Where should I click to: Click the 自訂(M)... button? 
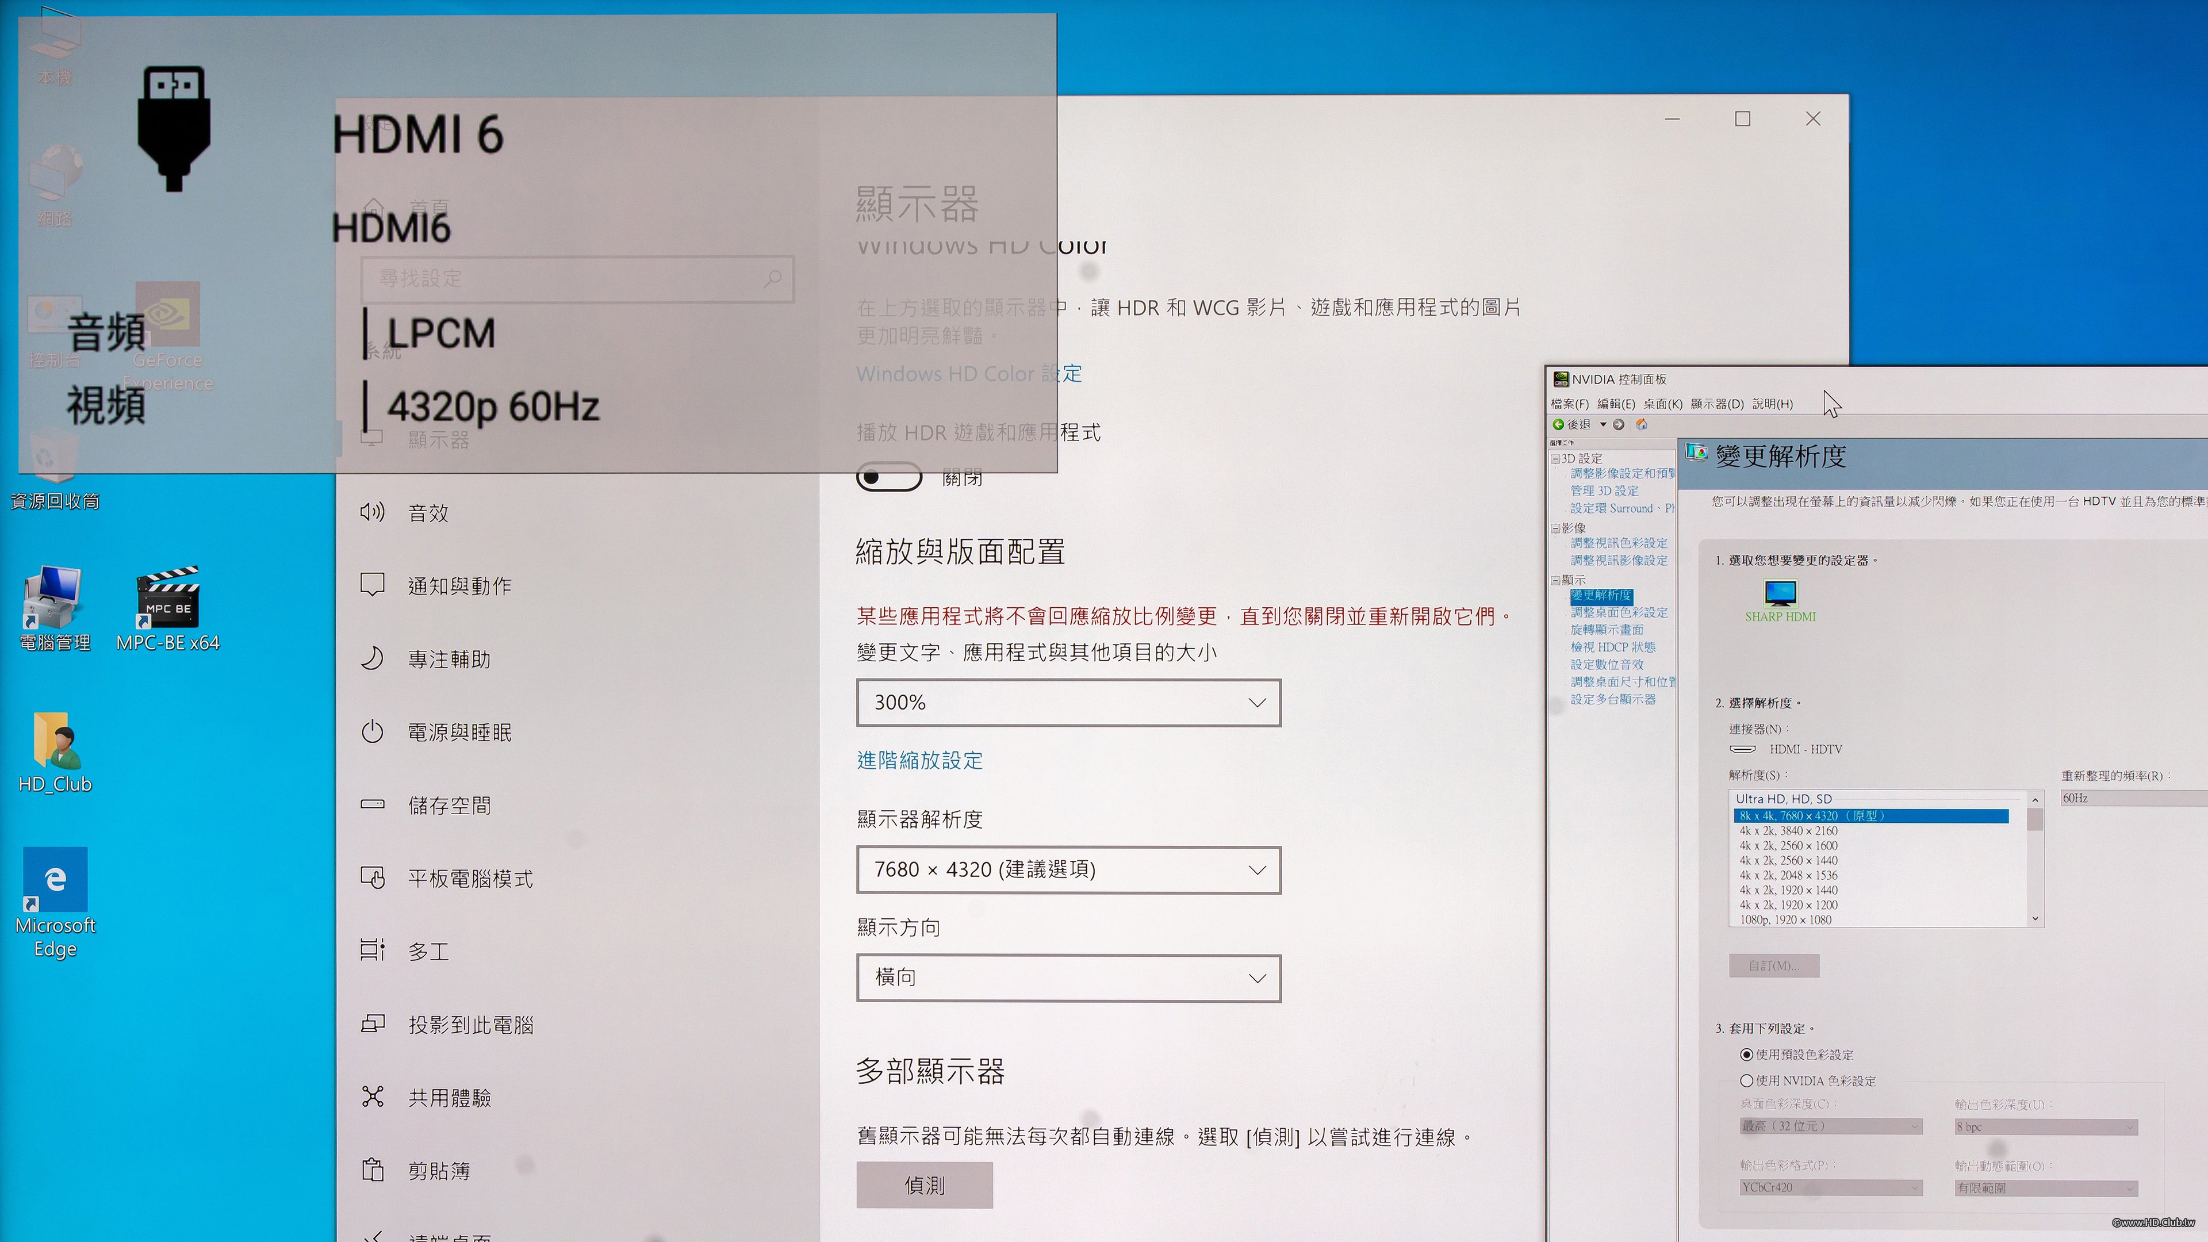[x=1773, y=966]
